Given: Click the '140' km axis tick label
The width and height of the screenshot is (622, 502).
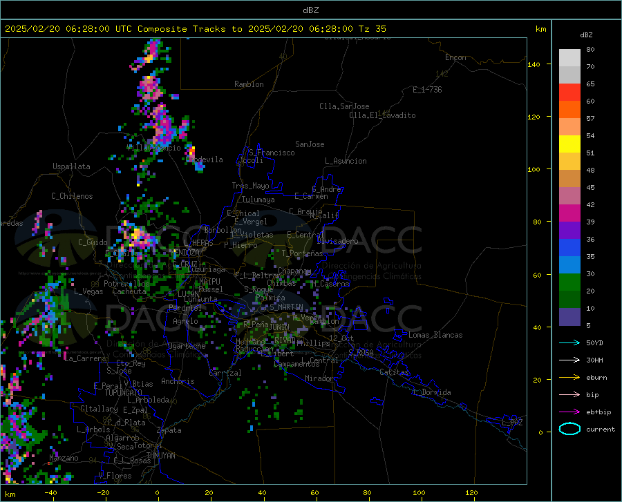Looking at the screenshot, I should pyautogui.click(x=534, y=64).
